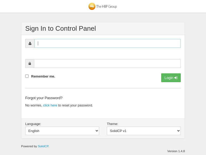
Task: Click the sign-in arrow icon on Login
Action: (176, 78)
